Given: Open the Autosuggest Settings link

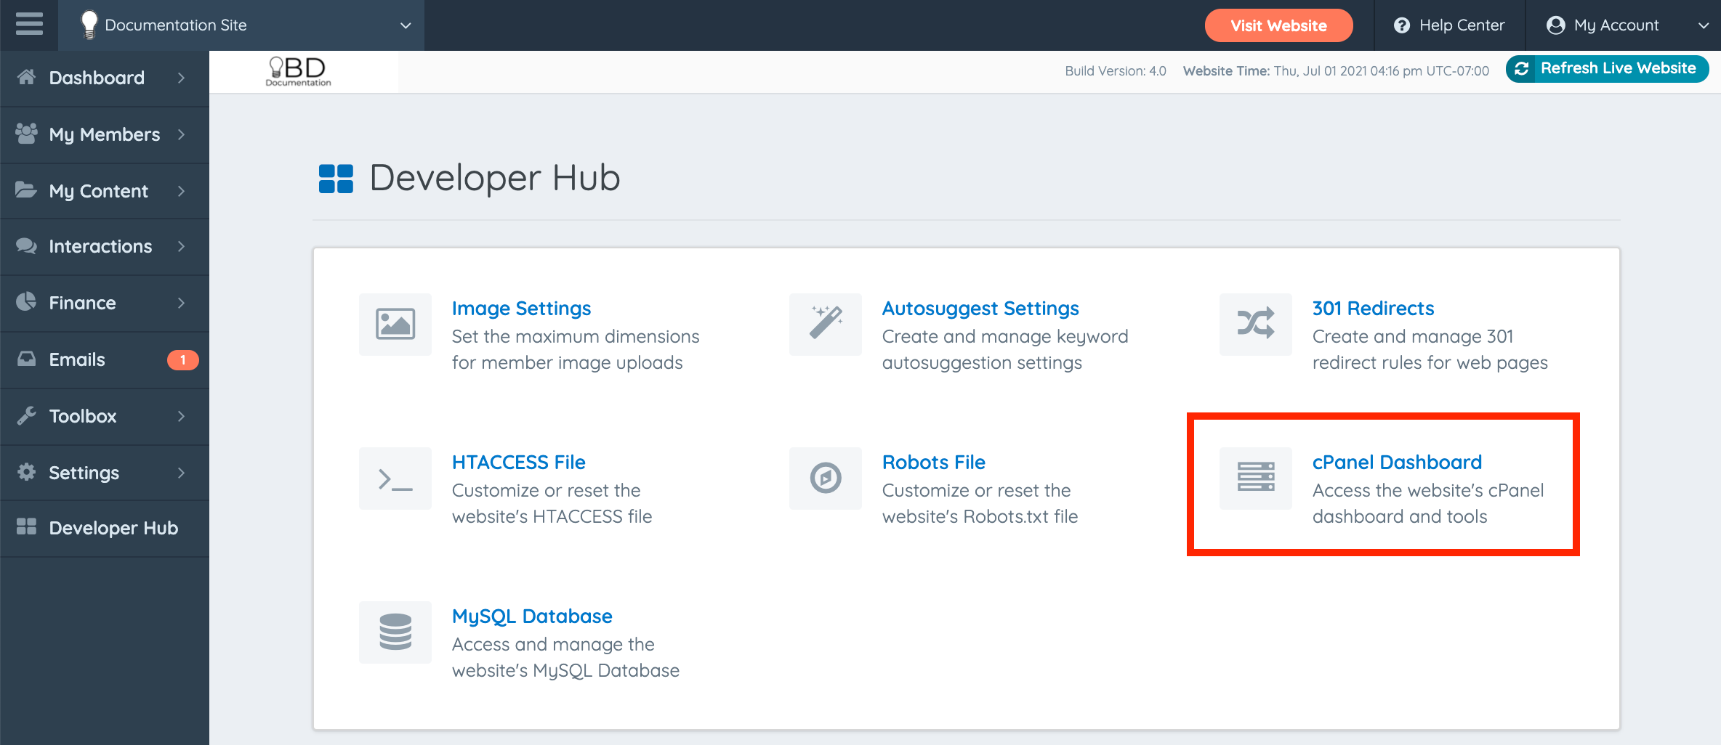Looking at the screenshot, I should [x=980, y=309].
